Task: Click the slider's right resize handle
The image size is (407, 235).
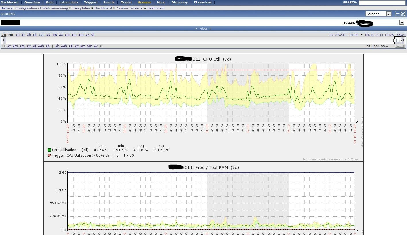Action: [x=401, y=40]
